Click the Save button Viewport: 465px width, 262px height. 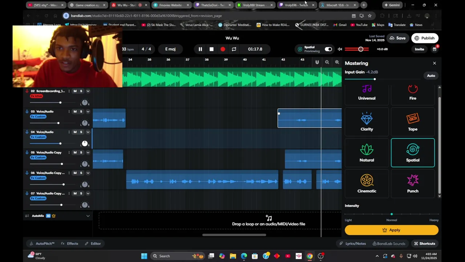click(397, 38)
